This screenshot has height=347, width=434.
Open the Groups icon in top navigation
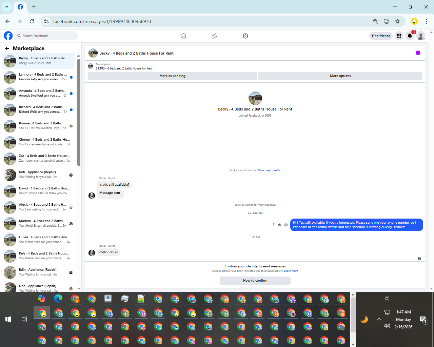245,36
